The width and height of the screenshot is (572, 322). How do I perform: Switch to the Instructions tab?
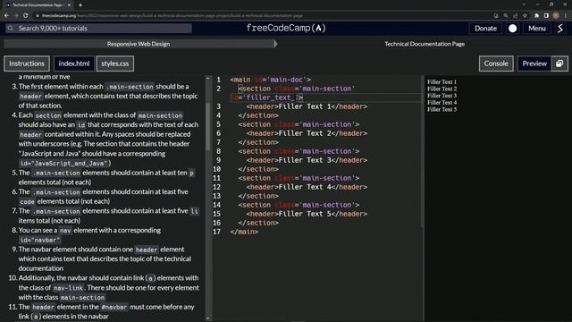(27, 64)
